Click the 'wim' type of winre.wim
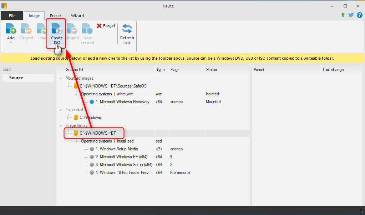The height and width of the screenshot is (215, 365). click(159, 94)
